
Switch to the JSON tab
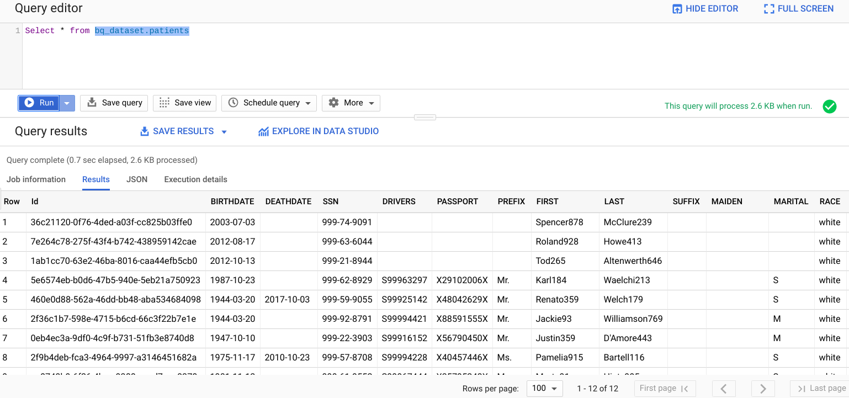[x=137, y=179]
